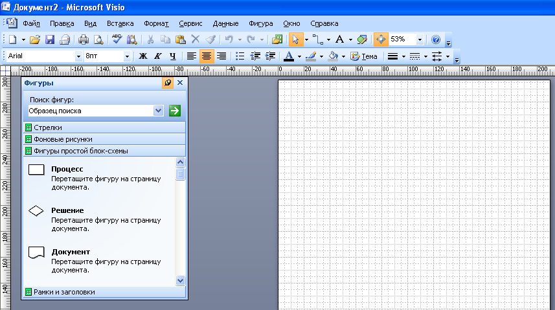Click the Delete X icon in toolbar

[x=196, y=39]
